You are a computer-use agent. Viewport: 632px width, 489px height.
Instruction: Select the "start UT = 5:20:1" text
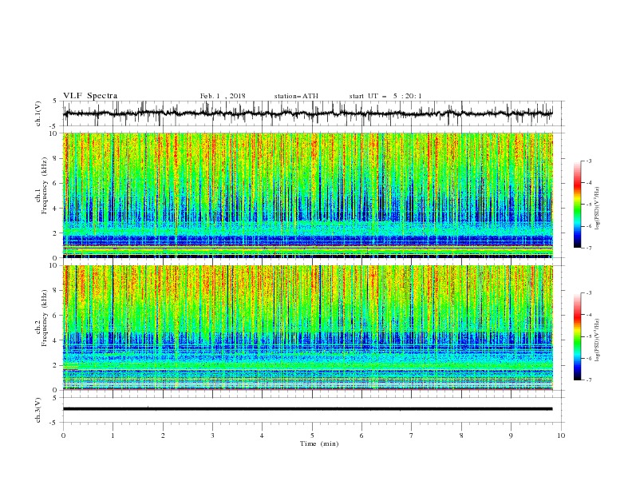(x=385, y=96)
